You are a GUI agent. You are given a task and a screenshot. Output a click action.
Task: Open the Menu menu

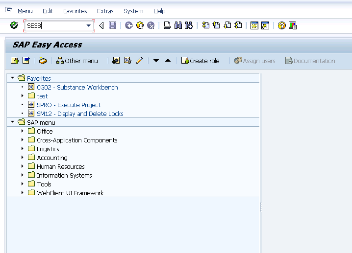coord(25,11)
